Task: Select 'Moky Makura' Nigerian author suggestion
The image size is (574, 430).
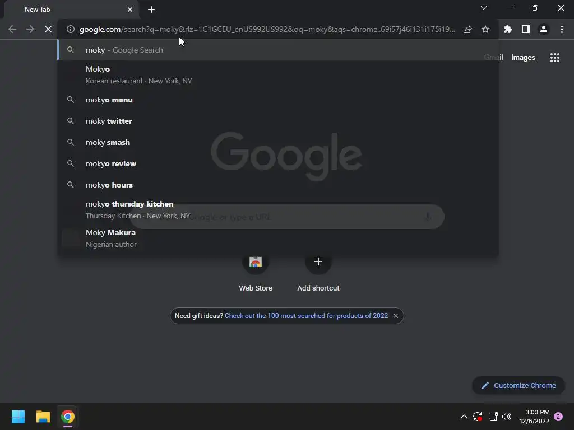Action: tap(278, 239)
